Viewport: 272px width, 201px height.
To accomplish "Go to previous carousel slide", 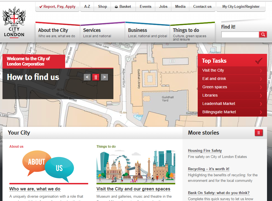I will (87, 77).
